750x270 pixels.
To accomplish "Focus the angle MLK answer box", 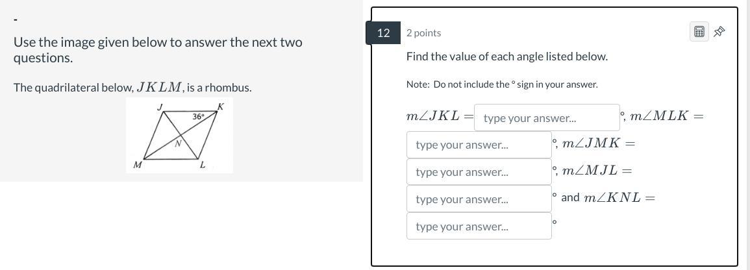I will (479, 145).
